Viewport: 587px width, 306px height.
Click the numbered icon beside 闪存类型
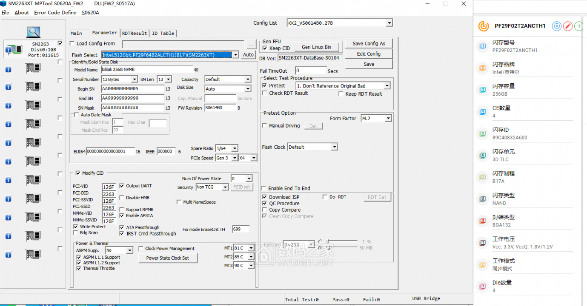483,199
